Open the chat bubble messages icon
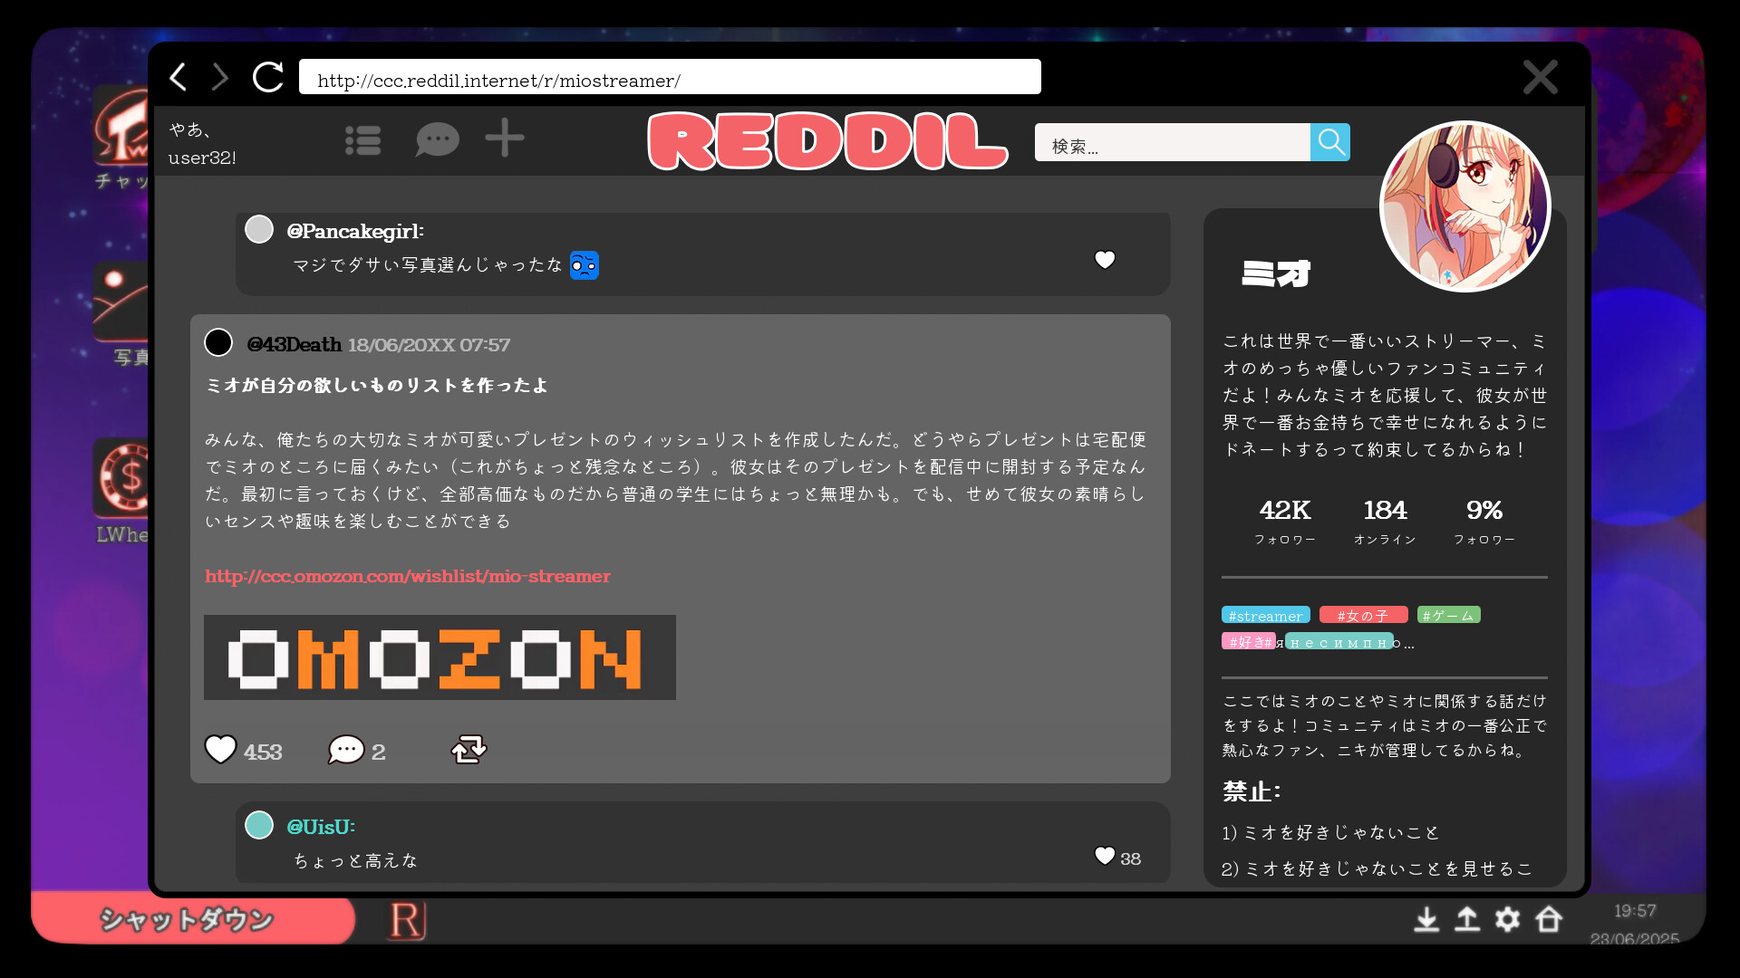The image size is (1740, 978). coord(437,140)
